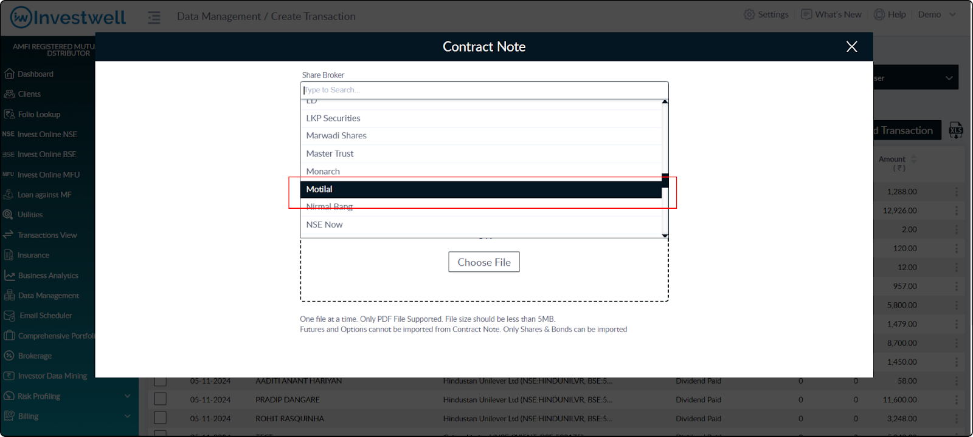Expand the Risk Profiling submenu chevron
973x437 pixels.
[x=128, y=396]
